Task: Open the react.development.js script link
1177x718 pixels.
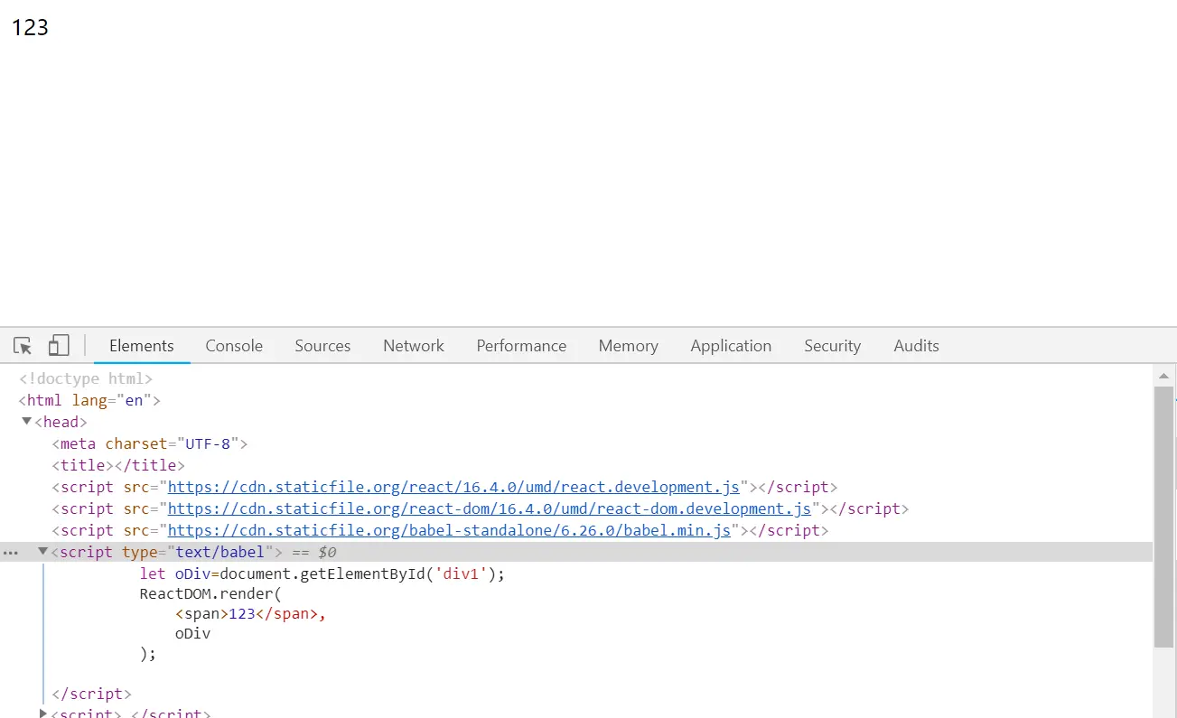Action: coord(453,488)
